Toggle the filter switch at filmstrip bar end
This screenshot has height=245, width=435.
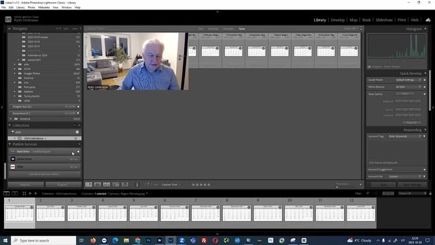[430, 193]
